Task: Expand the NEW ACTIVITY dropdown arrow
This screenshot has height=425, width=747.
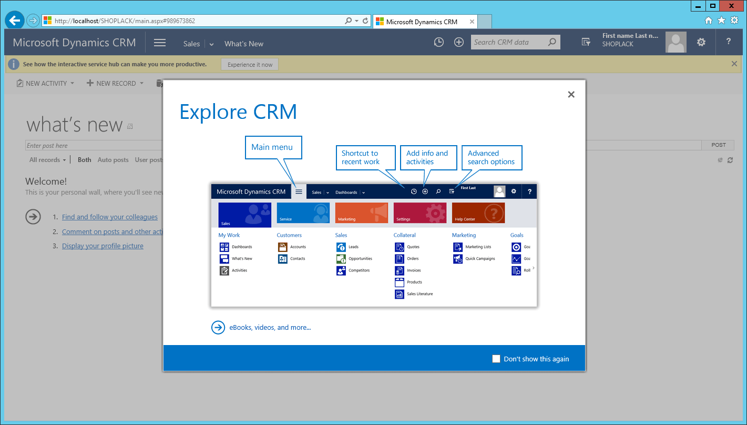Action: click(72, 83)
